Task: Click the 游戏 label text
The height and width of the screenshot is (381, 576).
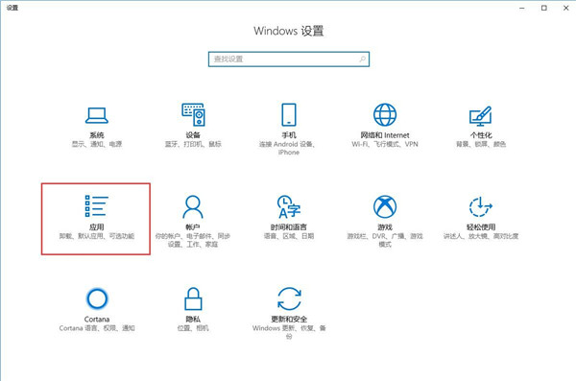Action: 385,227
